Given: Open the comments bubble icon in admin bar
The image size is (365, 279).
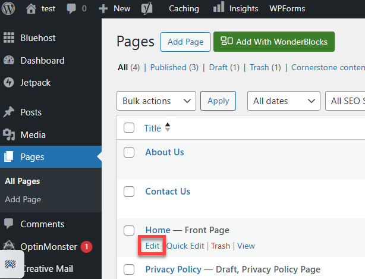Looking at the screenshot, I should click(x=71, y=9).
